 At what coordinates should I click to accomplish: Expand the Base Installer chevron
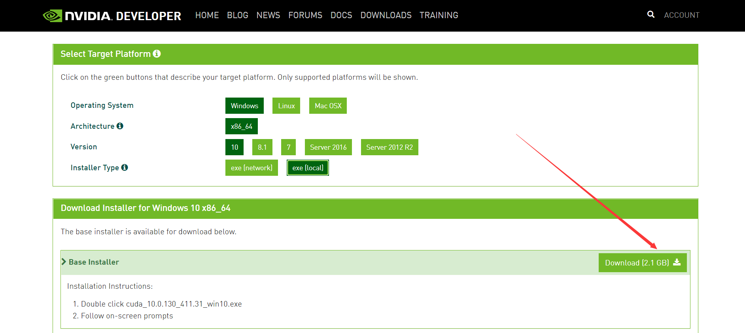click(x=64, y=262)
